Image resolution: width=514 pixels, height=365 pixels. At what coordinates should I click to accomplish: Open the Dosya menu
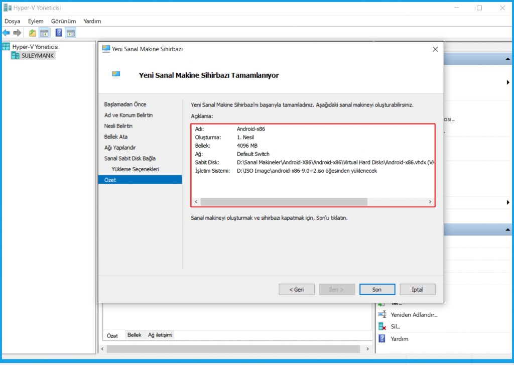tap(13, 21)
